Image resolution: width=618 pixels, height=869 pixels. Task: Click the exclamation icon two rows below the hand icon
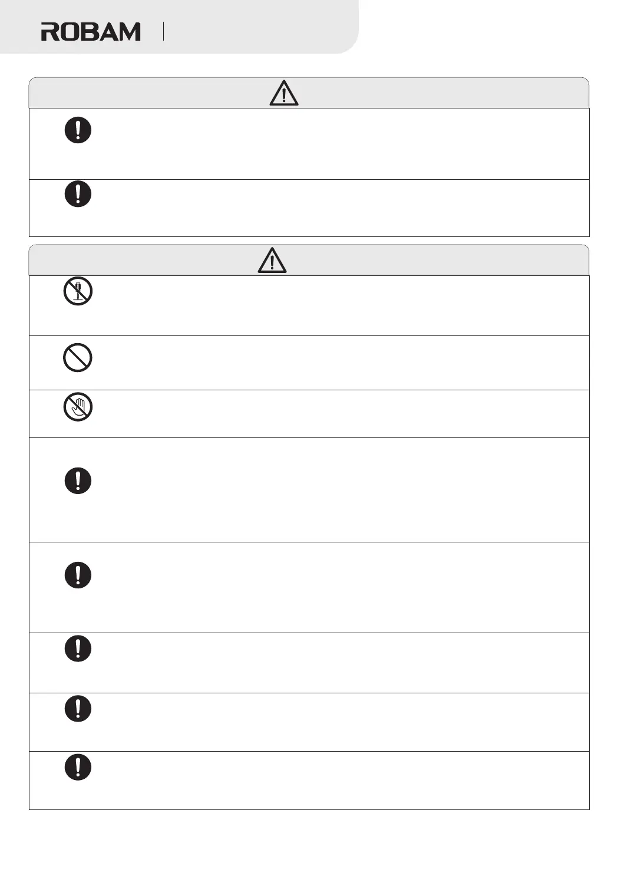point(78,575)
